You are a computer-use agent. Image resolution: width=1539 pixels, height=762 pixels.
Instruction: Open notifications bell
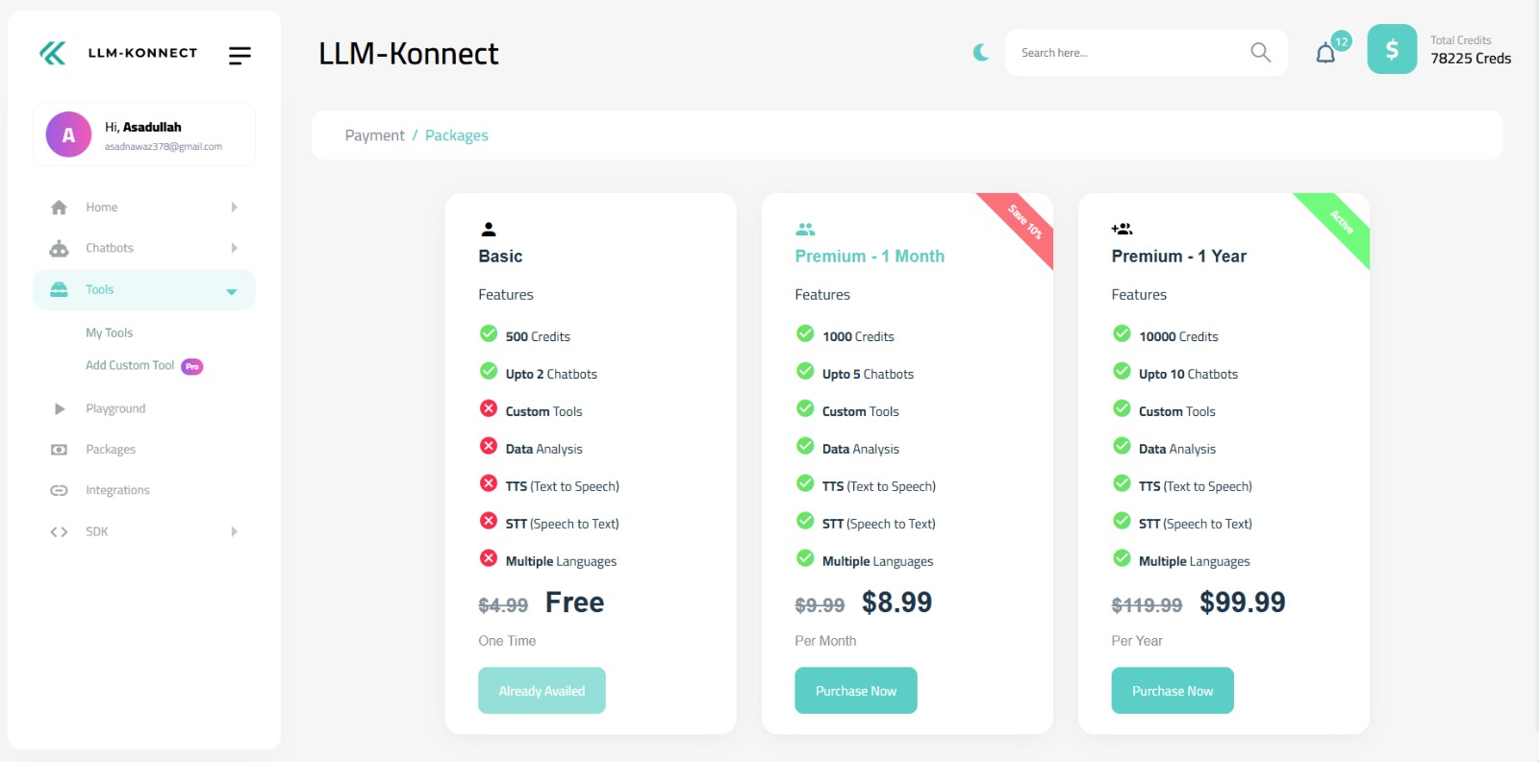pyautogui.click(x=1325, y=54)
